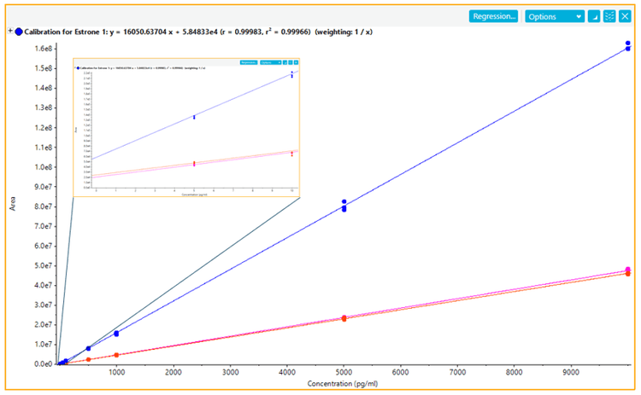
Task: Expand the Options dropdown menu
Action: 555,16
